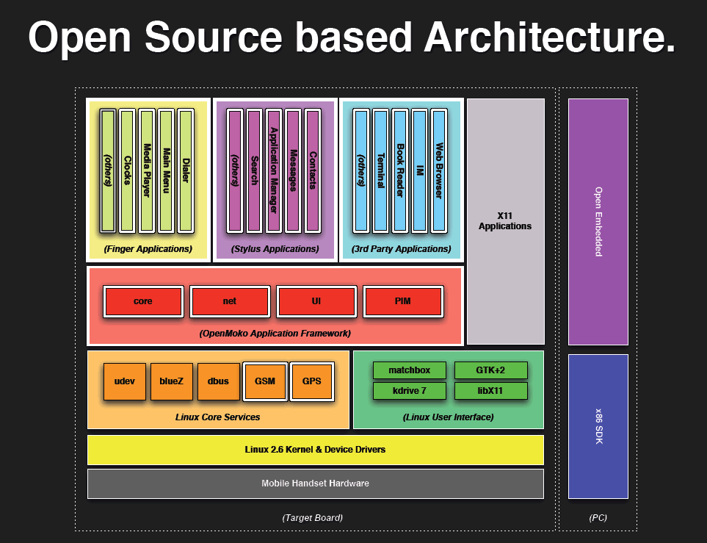Click the Open Source based Architecture title
The image size is (707, 543).
tap(352, 37)
